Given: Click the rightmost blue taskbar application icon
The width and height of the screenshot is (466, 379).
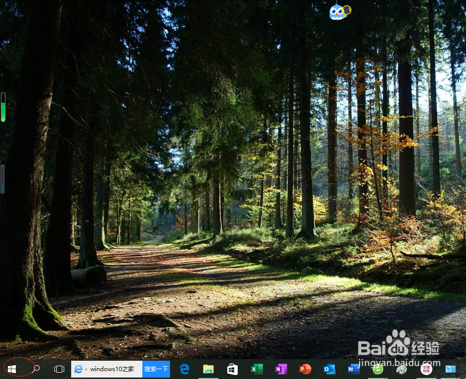Looking at the screenshot, I should click(x=450, y=369).
